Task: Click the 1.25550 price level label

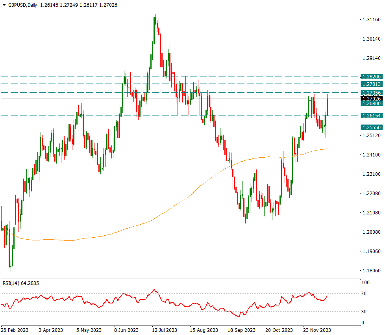Action: coord(372,127)
